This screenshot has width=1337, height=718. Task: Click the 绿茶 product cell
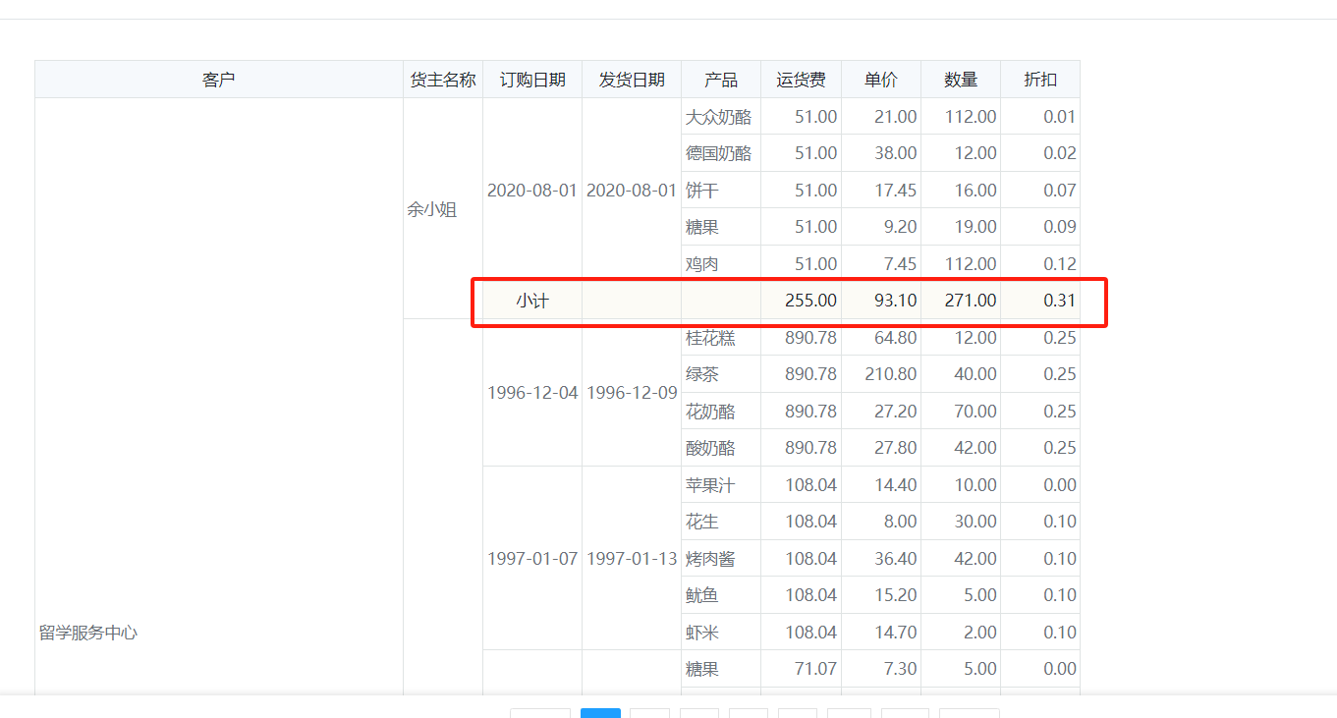pyautogui.click(x=702, y=374)
